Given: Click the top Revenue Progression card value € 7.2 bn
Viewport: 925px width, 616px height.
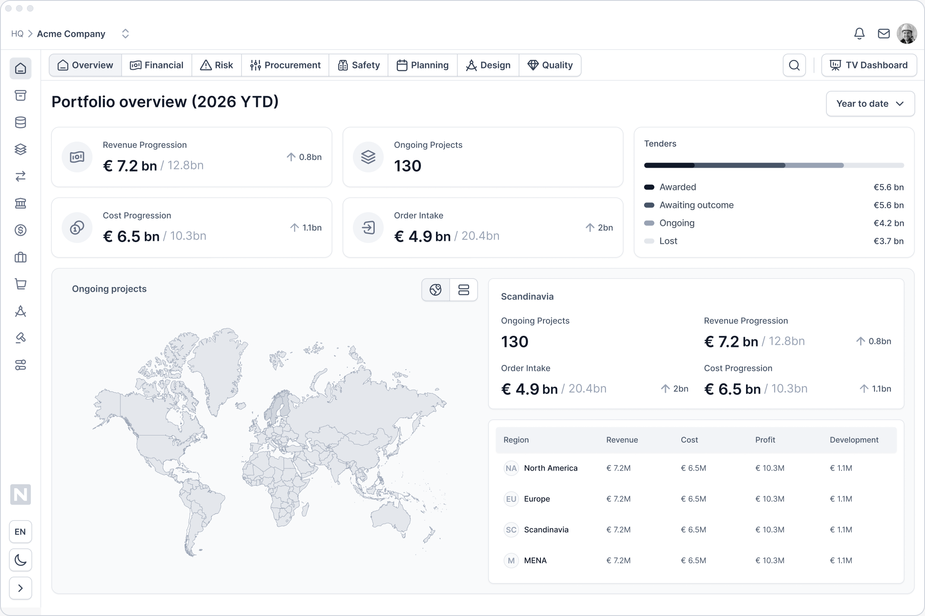Looking at the screenshot, I should click(130, 166).
